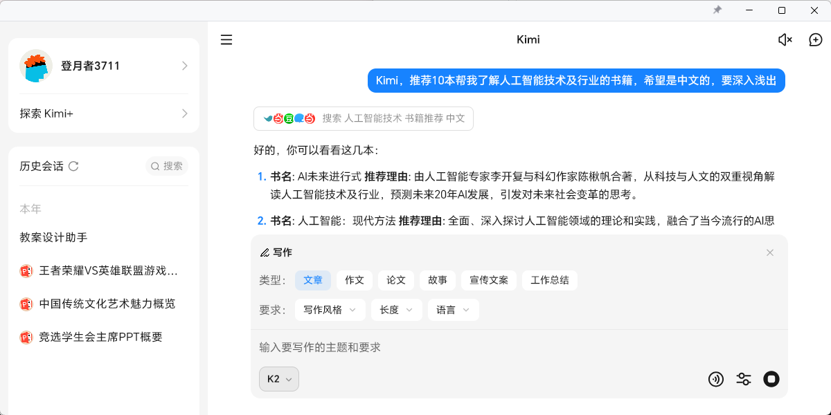Activate voice input in the writing panel
The image size is (831, 415).
716,379
